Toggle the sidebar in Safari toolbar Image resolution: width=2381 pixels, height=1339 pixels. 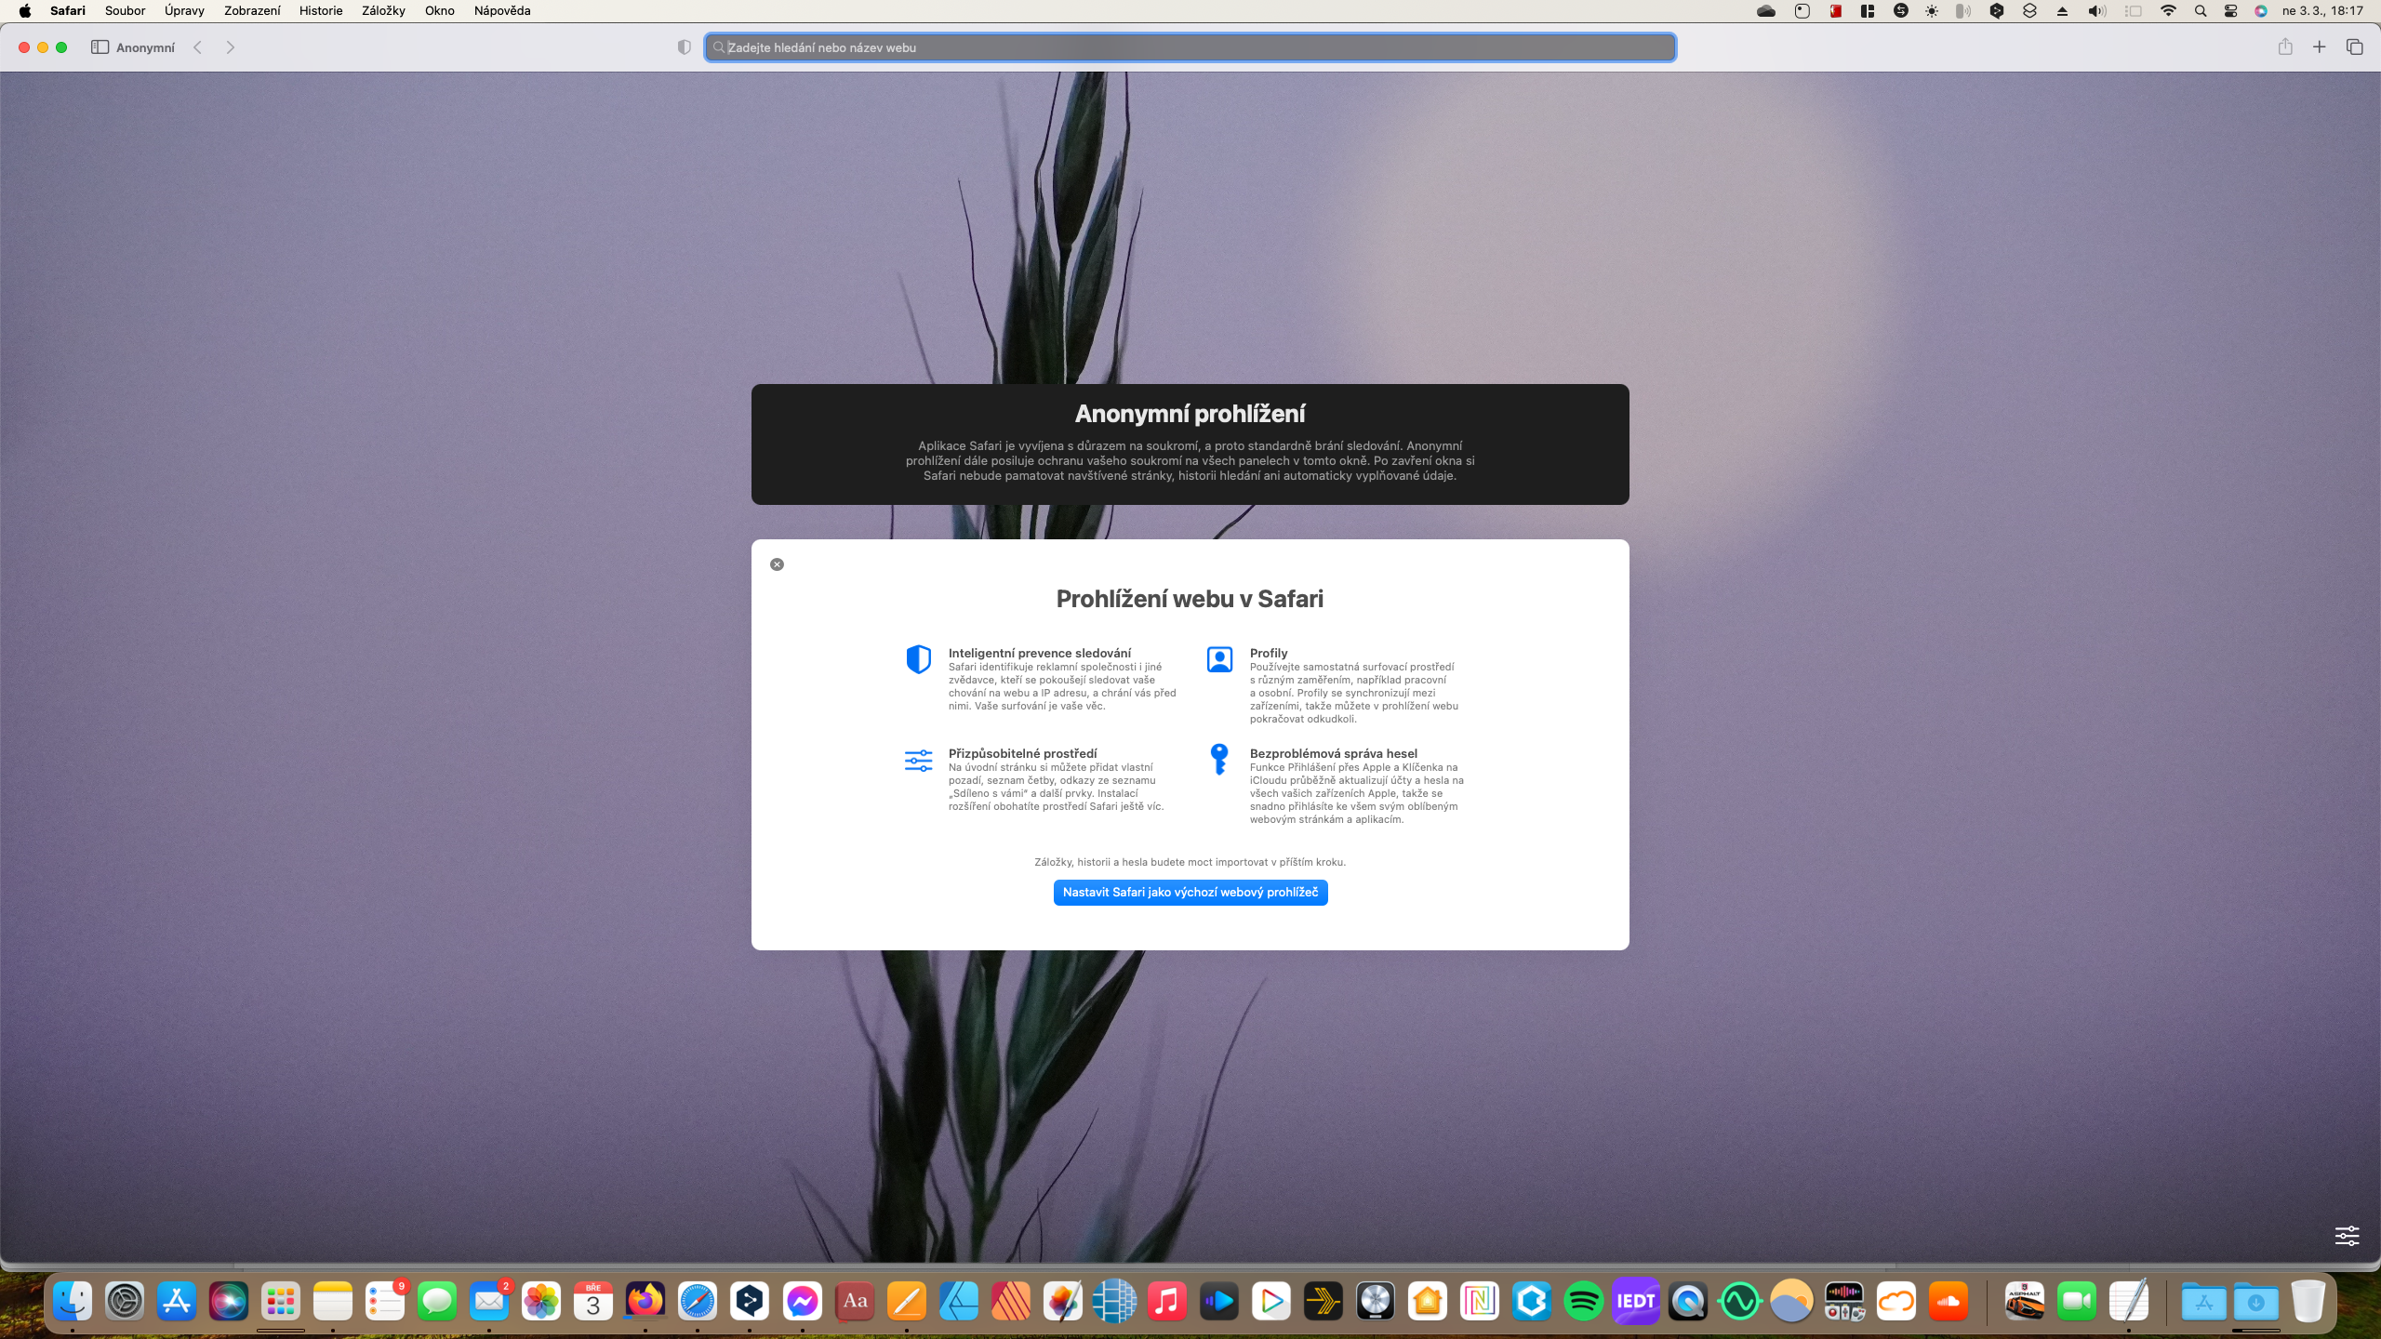click(x=100, y=47)
